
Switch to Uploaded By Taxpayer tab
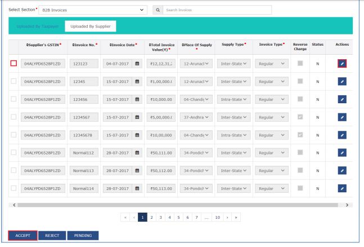37,27
